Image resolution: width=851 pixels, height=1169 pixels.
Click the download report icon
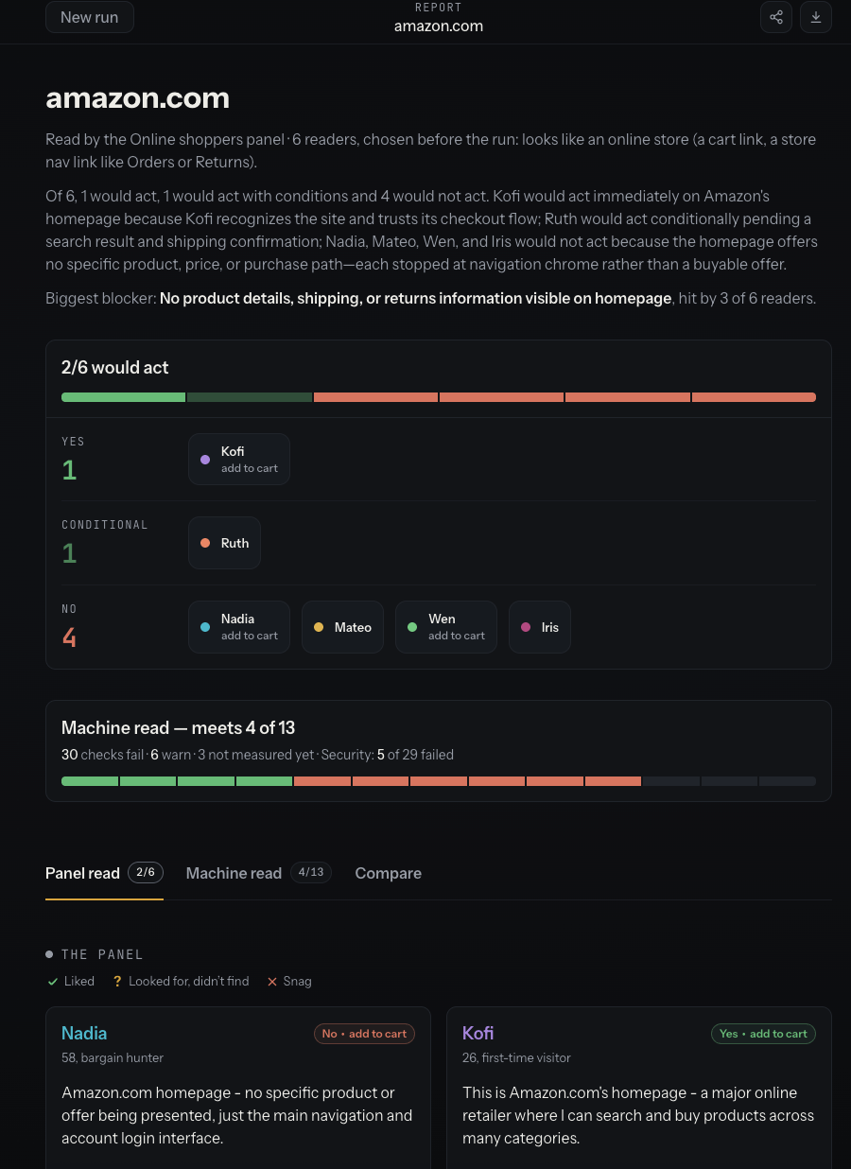click(816, 17)
